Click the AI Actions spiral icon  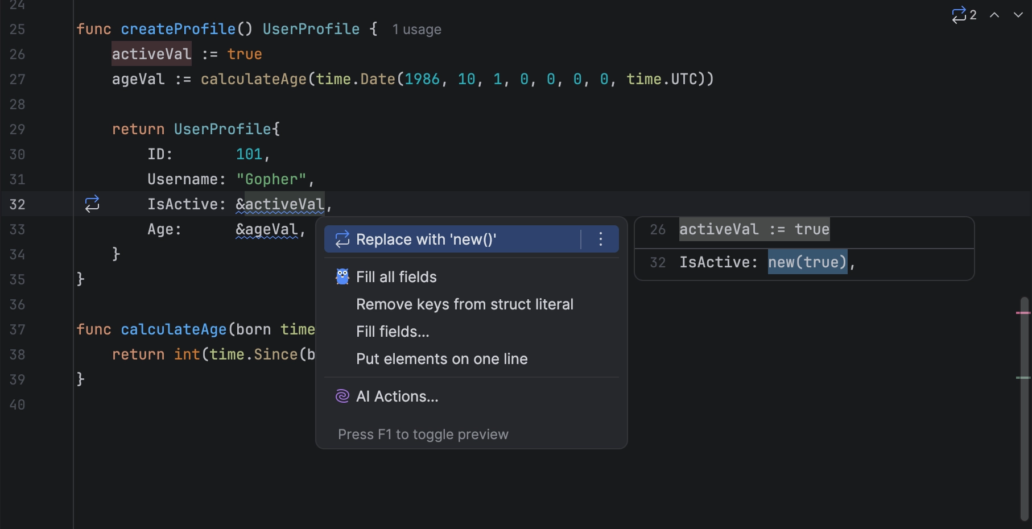[x=342, y=396]
